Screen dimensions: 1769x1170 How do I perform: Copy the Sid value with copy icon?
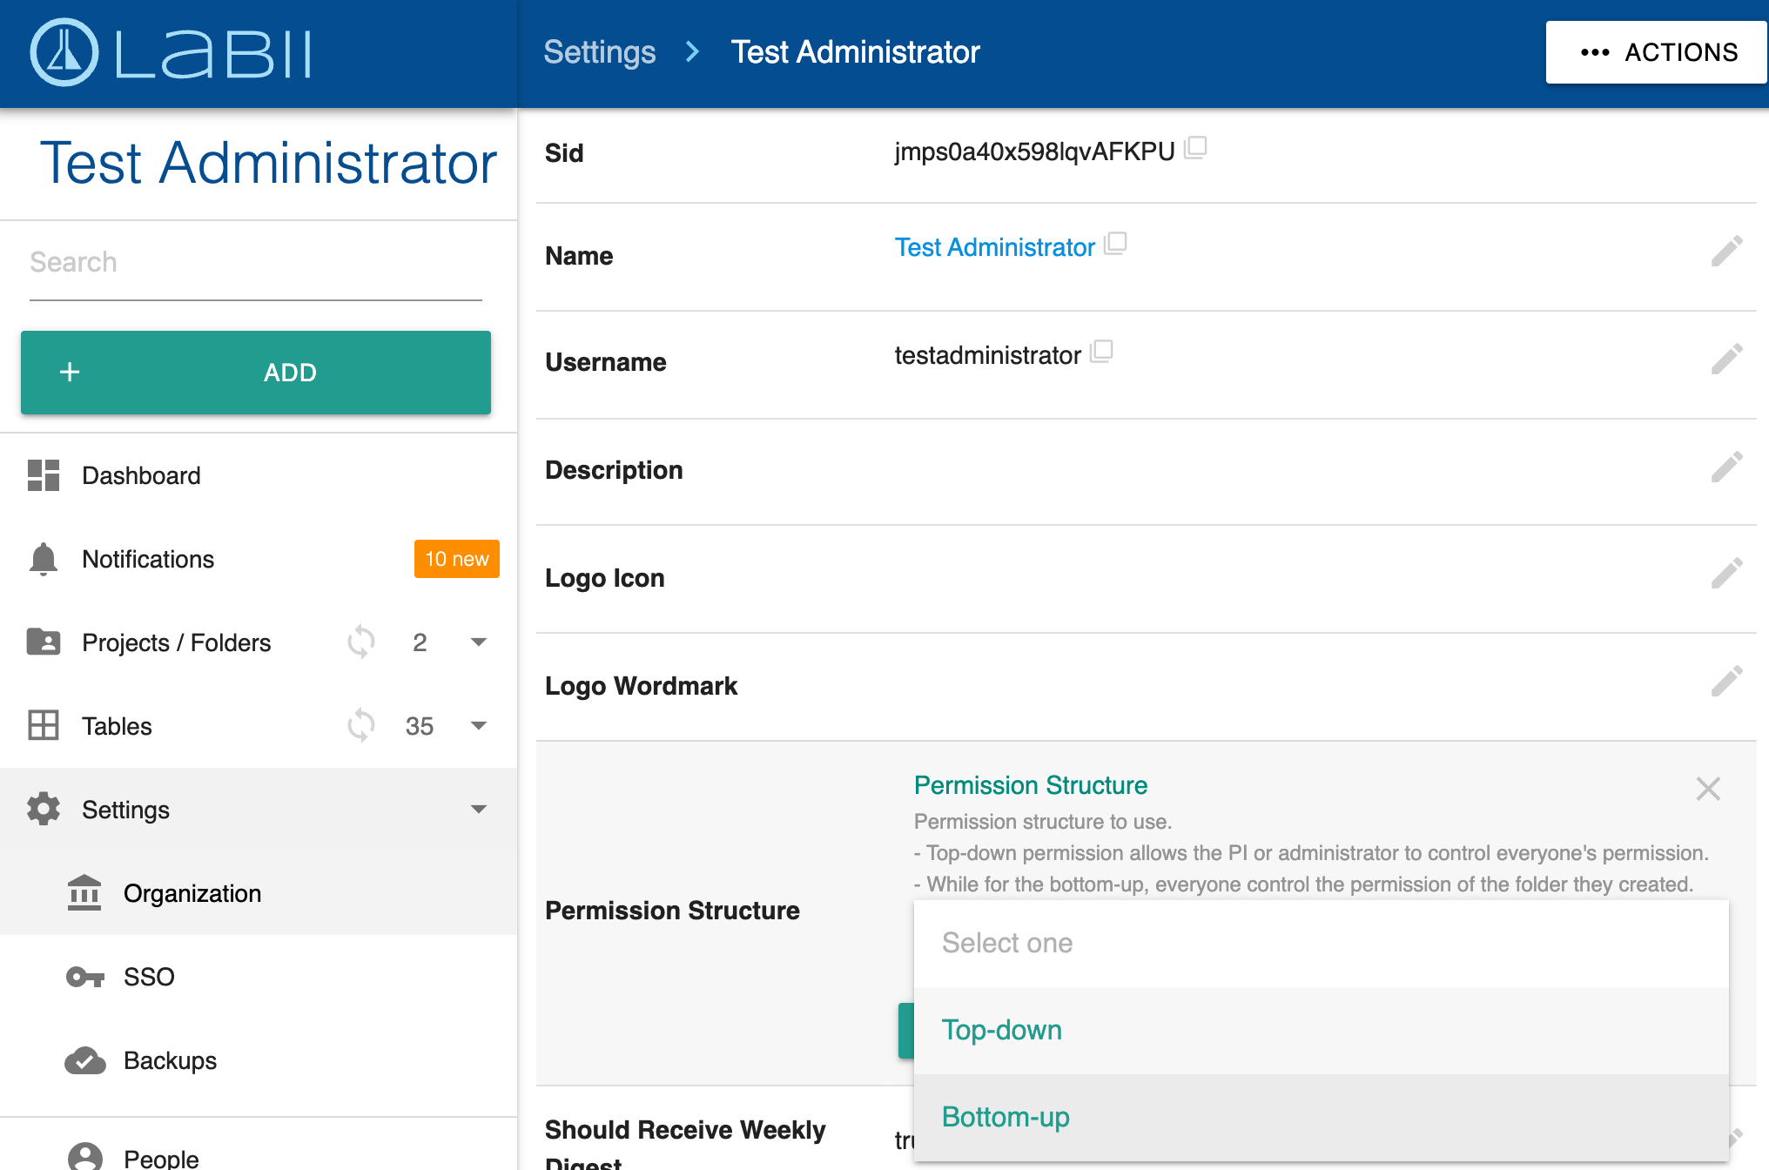[1196, 147]
